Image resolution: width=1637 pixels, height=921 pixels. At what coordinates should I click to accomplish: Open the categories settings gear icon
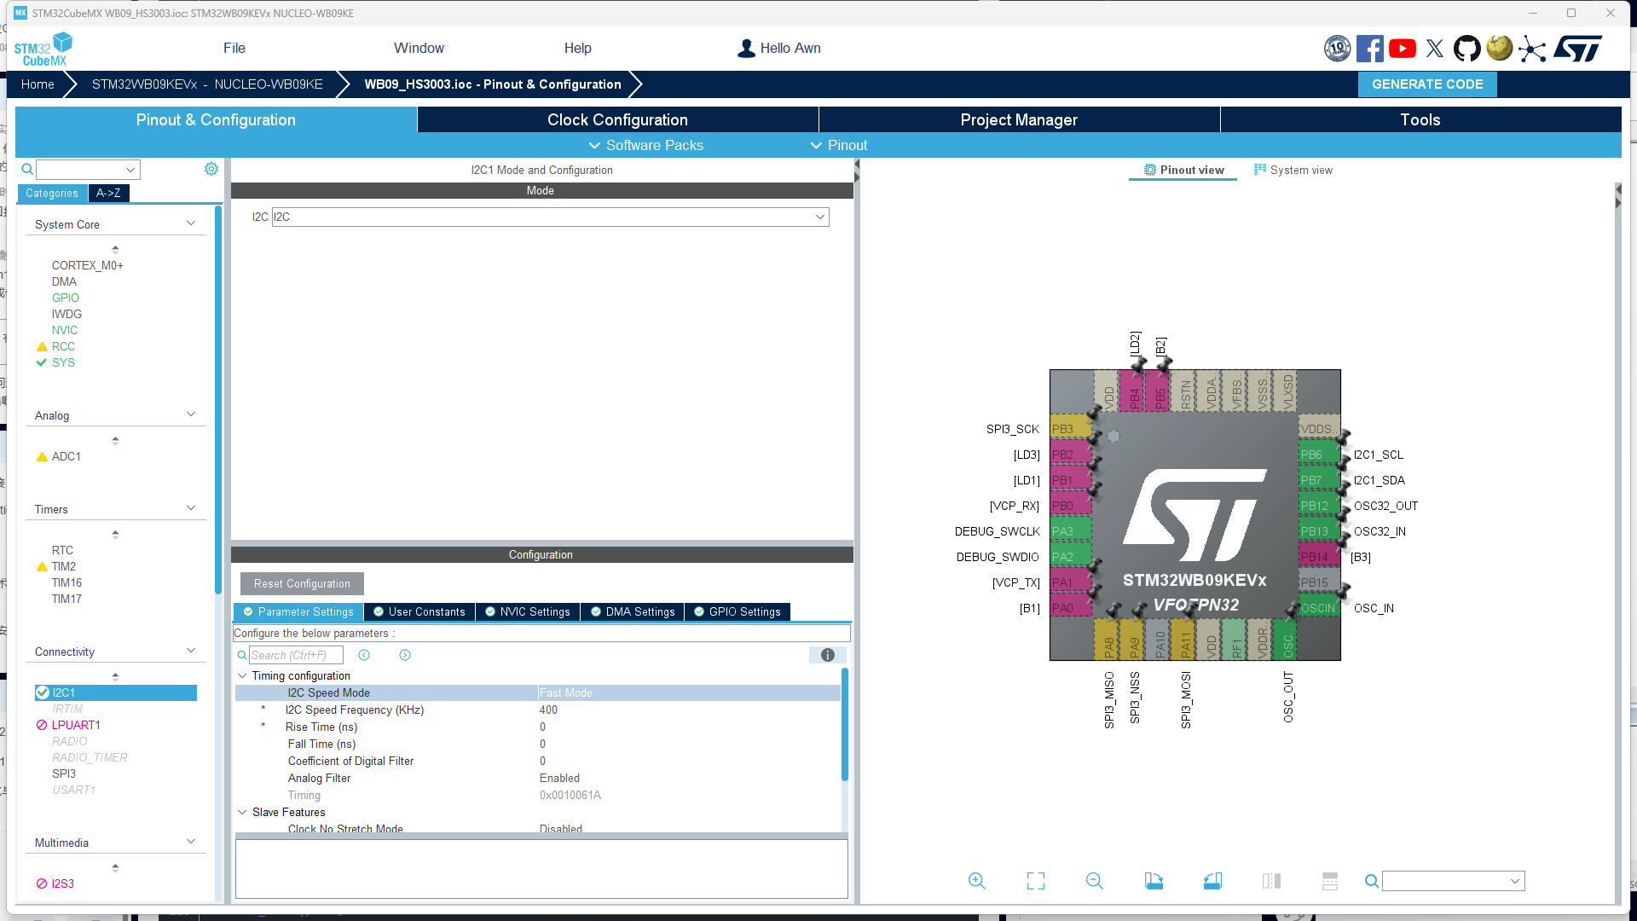pos(211,169)
